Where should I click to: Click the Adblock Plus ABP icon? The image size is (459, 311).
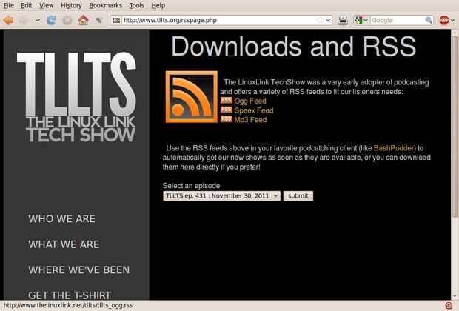pos(444,20)
